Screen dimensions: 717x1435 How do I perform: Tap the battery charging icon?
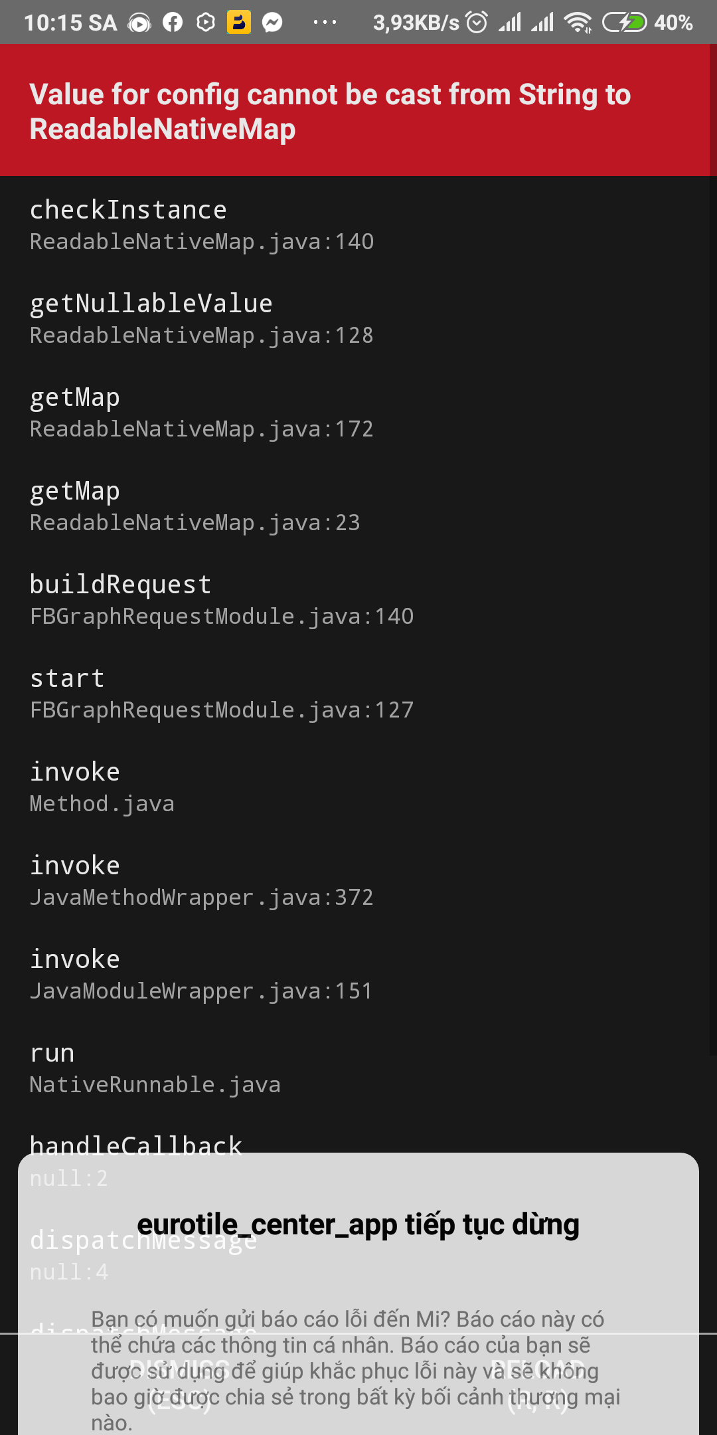[x=624, y=23]
